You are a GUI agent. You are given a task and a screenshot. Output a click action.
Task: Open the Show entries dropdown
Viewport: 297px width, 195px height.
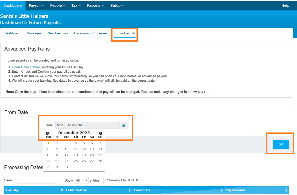point(82,180)
